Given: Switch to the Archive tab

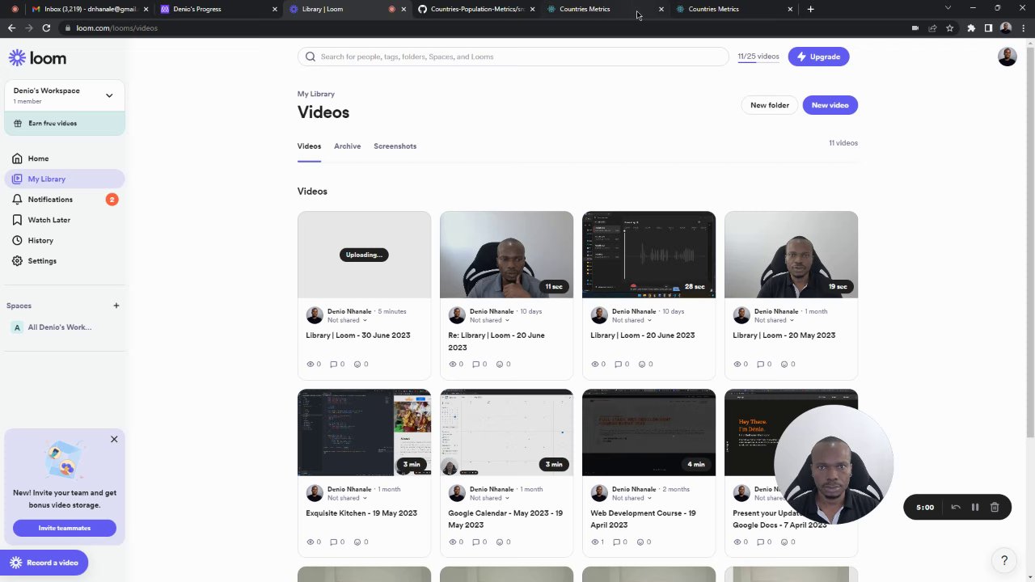Looking at the screenshot, I should click(347, 146).
